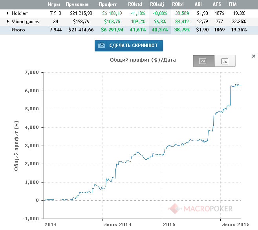Sort by the Профит column header

pyautogui.click(x=108, y=4)
